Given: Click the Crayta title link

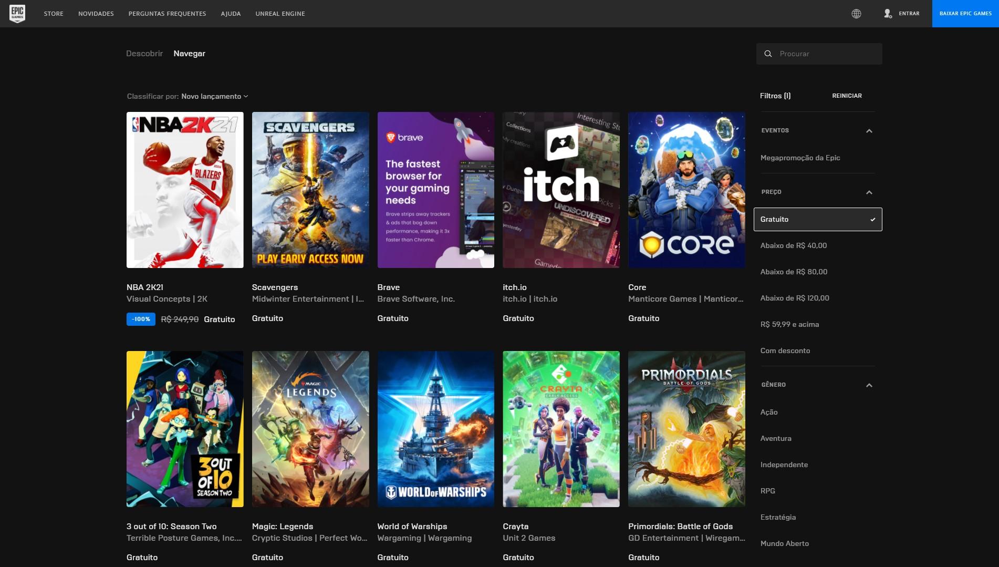Looking at the screenshot, I should tap(516, 527).
